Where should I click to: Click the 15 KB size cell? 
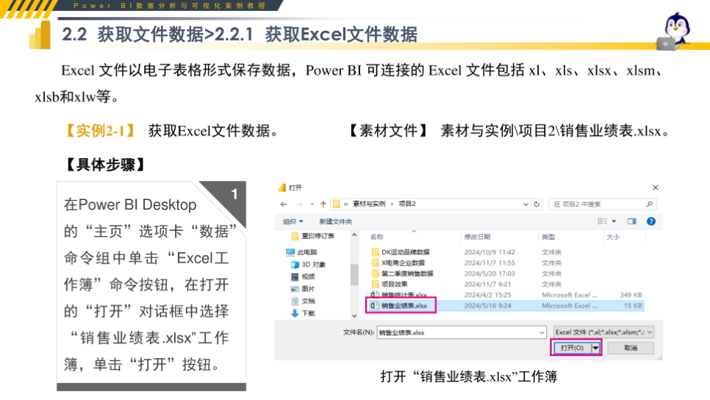click(633, 306)
